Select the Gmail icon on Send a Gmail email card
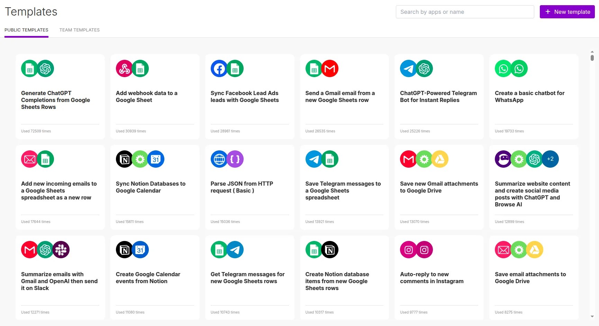The image size is (599, 326). point(330,68)
